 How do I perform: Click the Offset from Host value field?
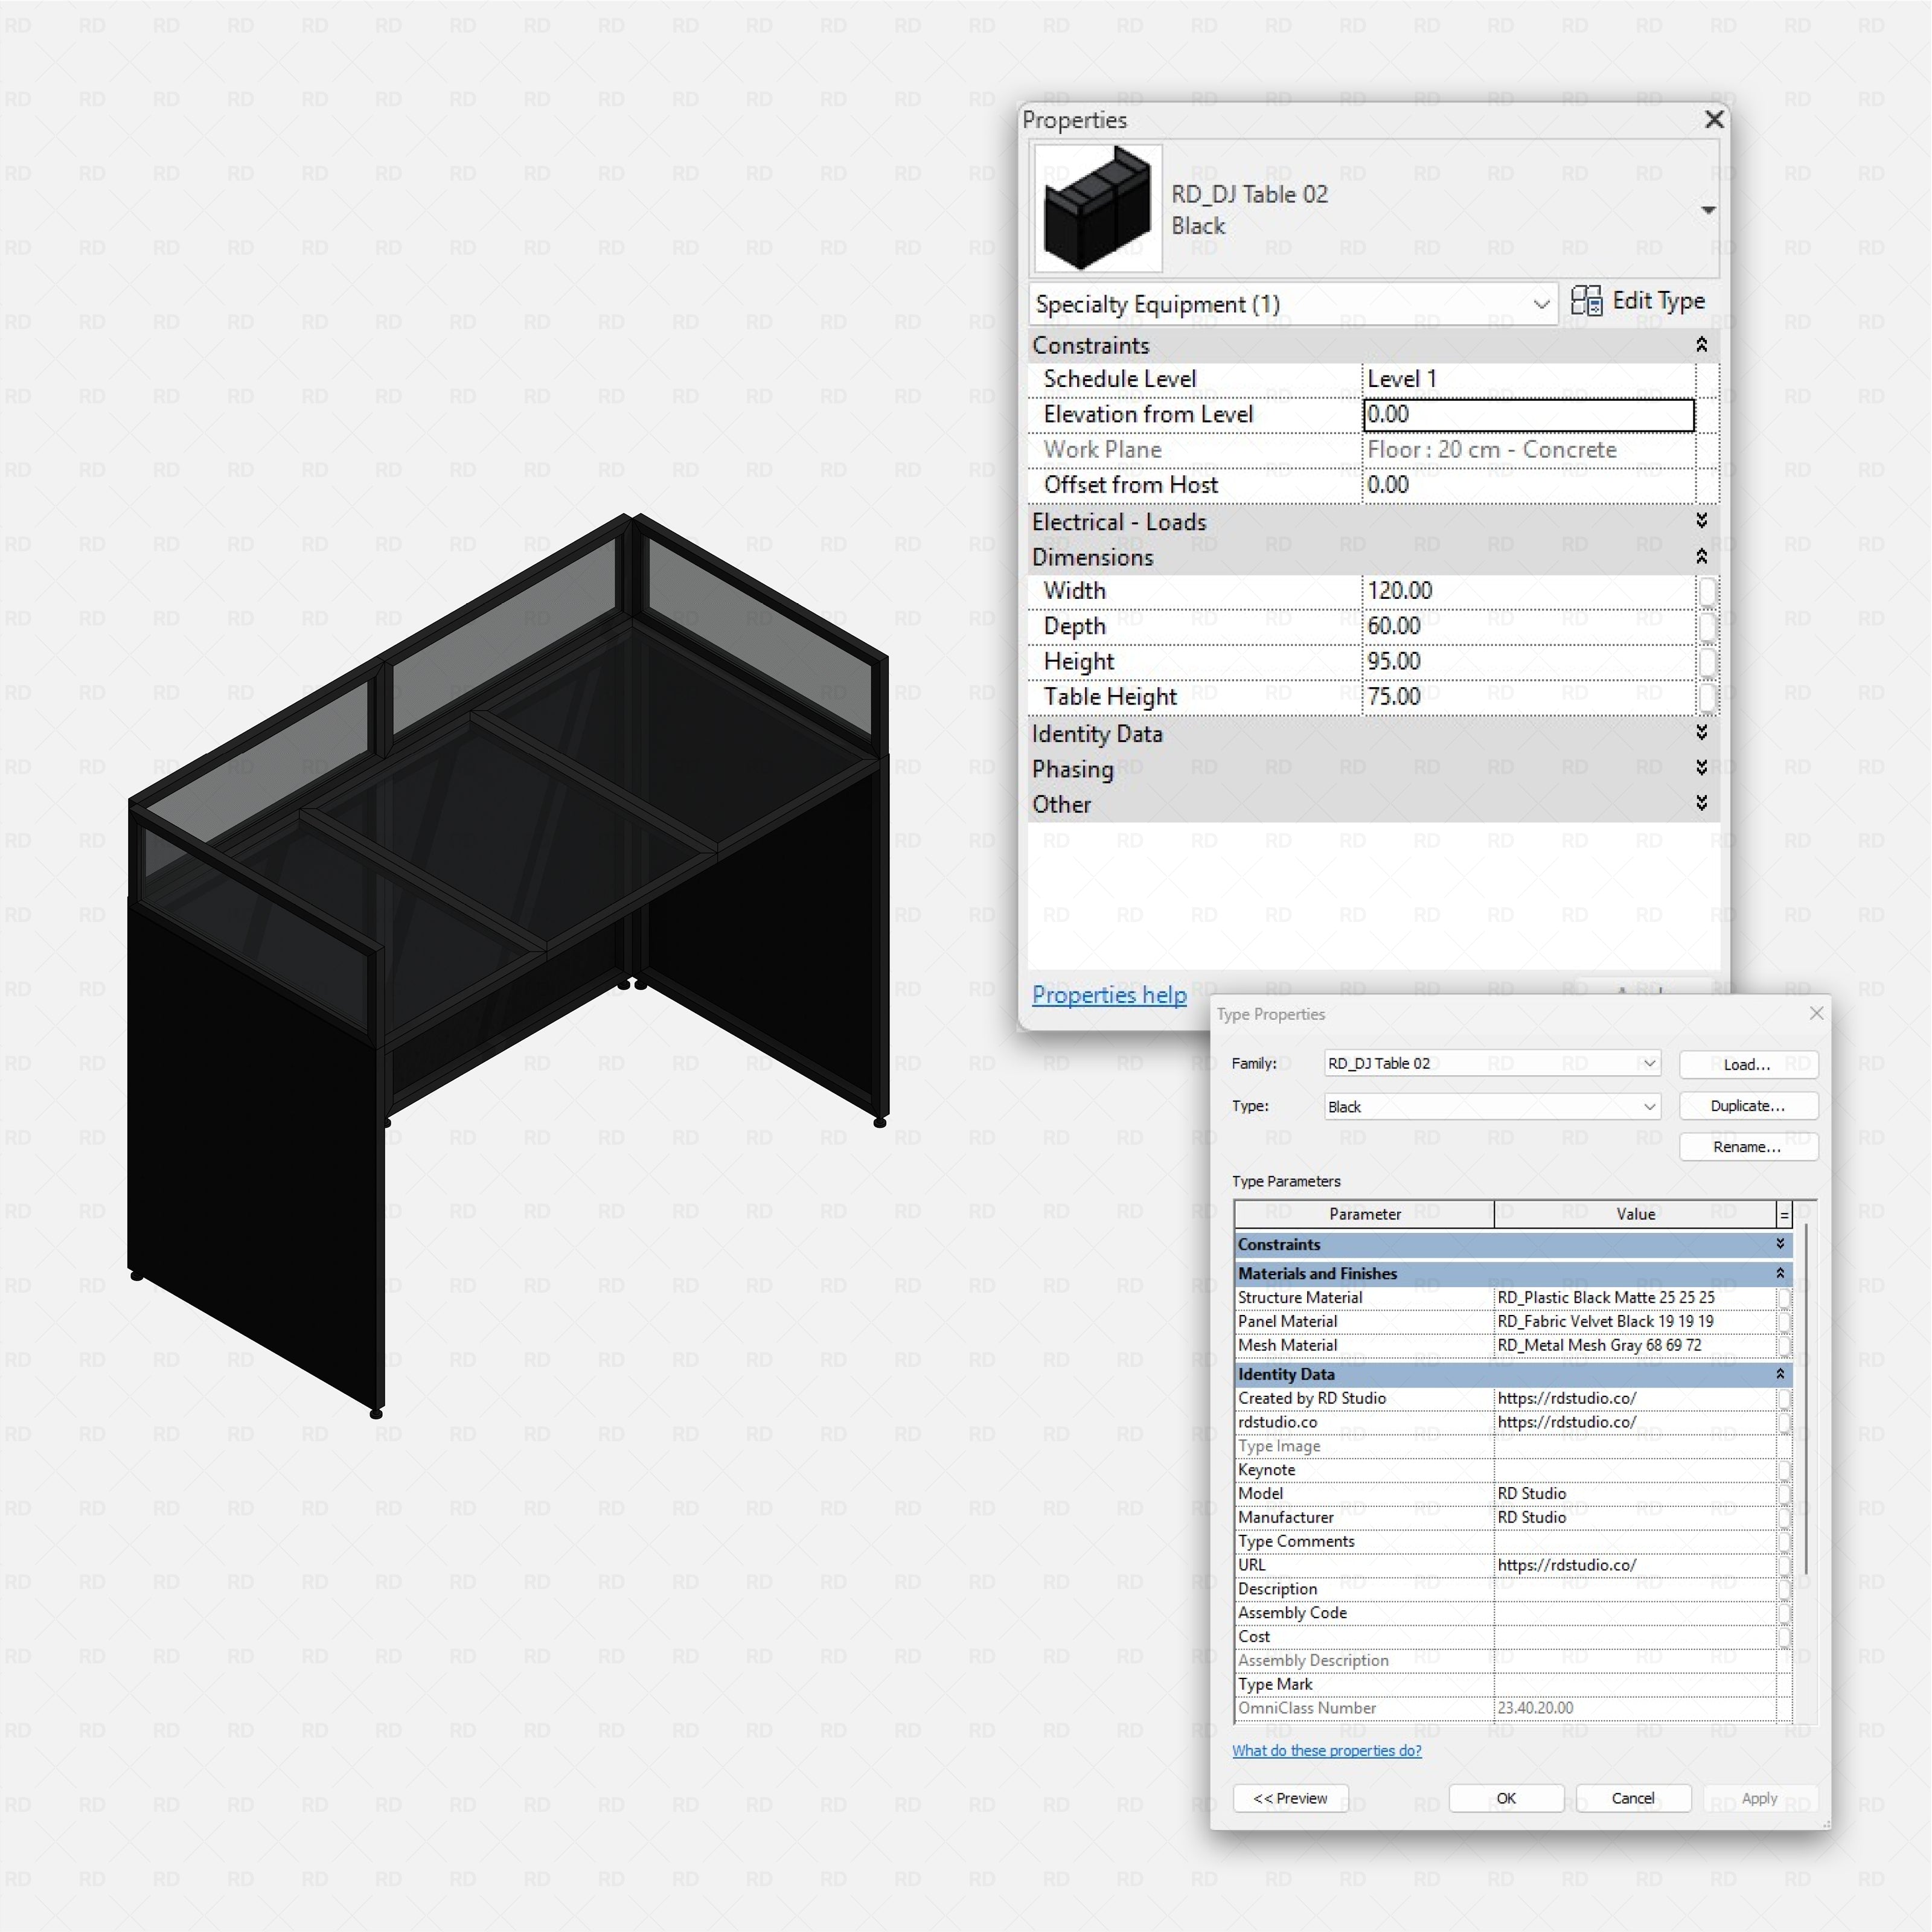point(1528,485)
